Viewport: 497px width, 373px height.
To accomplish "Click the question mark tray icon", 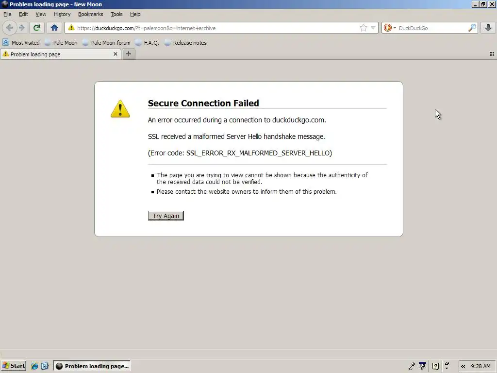I will [x=436, y=366].
